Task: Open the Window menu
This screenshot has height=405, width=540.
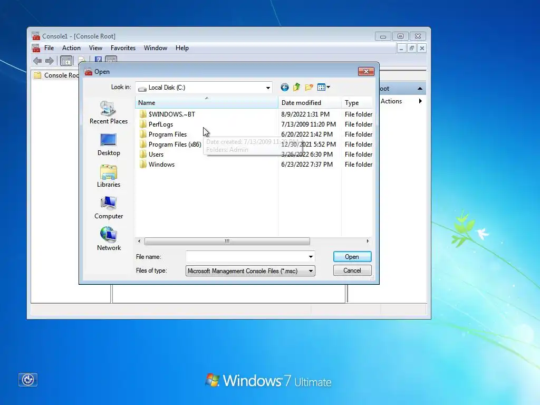Action: (156, 48)
